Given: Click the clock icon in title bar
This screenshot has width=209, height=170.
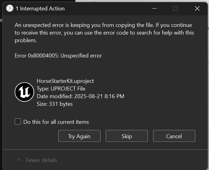Looking at the screenshot, I should coord(10,9).
